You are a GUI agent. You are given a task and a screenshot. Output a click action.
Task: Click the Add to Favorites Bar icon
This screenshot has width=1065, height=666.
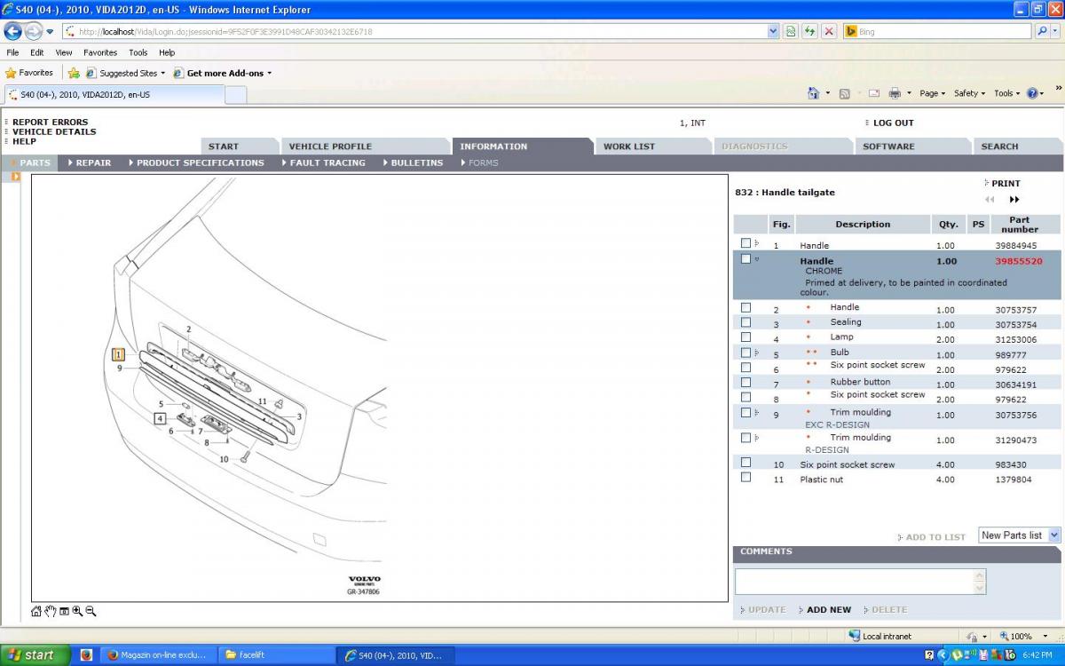[74, 73]
